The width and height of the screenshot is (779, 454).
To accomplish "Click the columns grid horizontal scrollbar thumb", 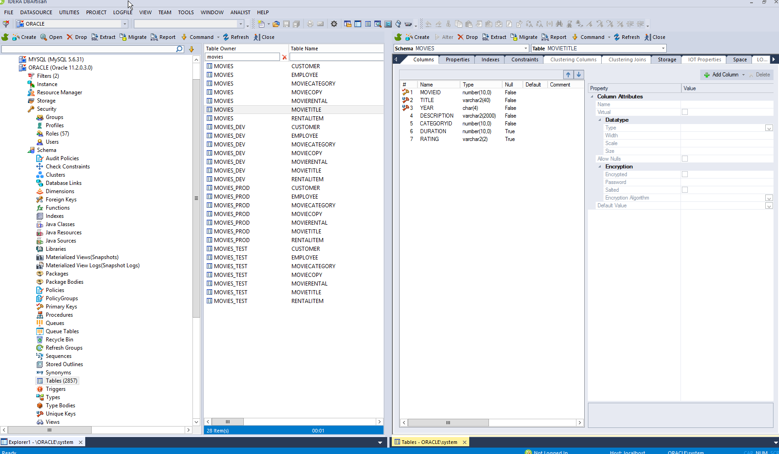I will click(x=448, y=422).
